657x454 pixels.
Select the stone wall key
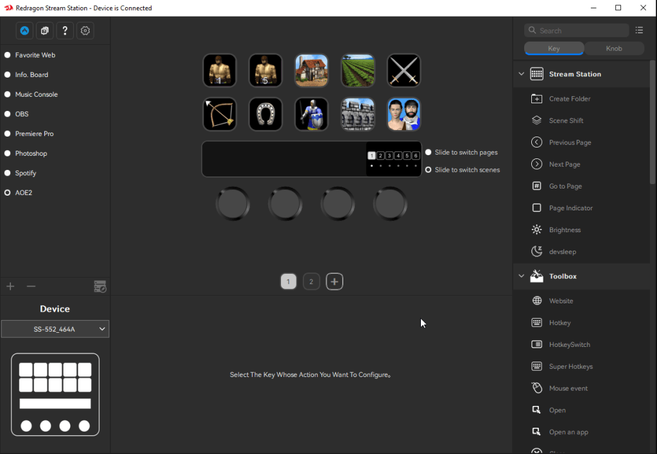(x=358, y=114)
